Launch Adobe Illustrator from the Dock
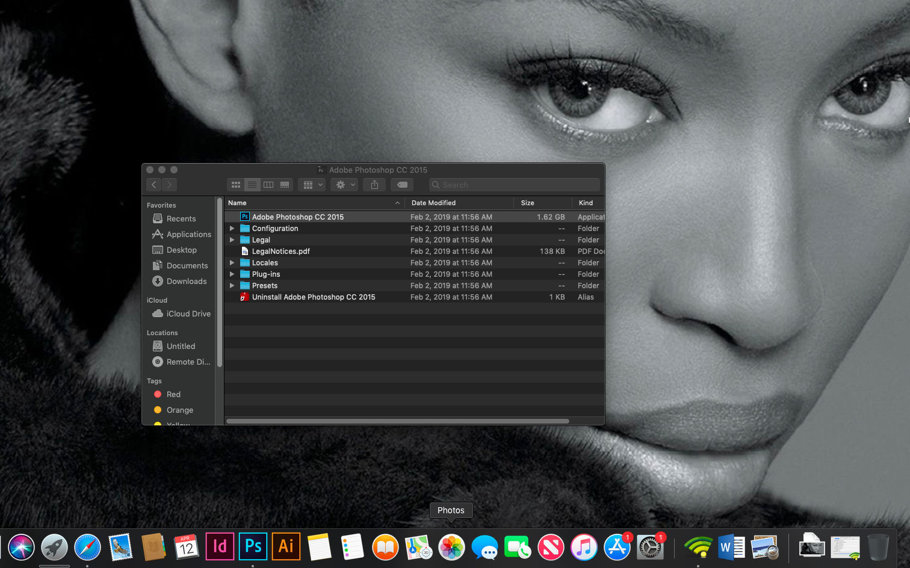Screen dimensions: 910x568 click(286, 546)
